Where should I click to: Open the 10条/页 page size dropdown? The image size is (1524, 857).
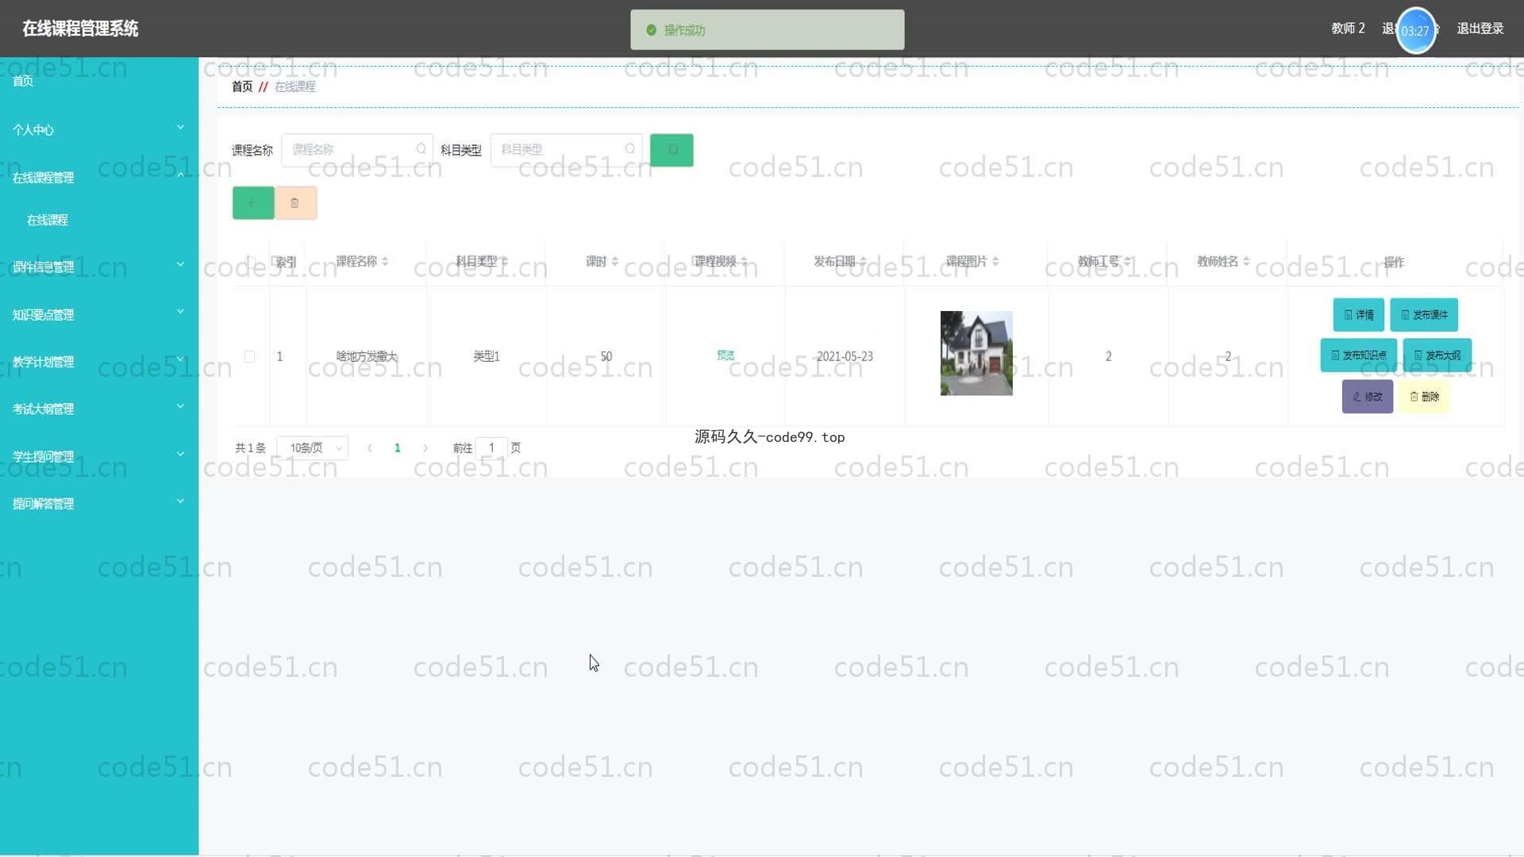(313, 448)
